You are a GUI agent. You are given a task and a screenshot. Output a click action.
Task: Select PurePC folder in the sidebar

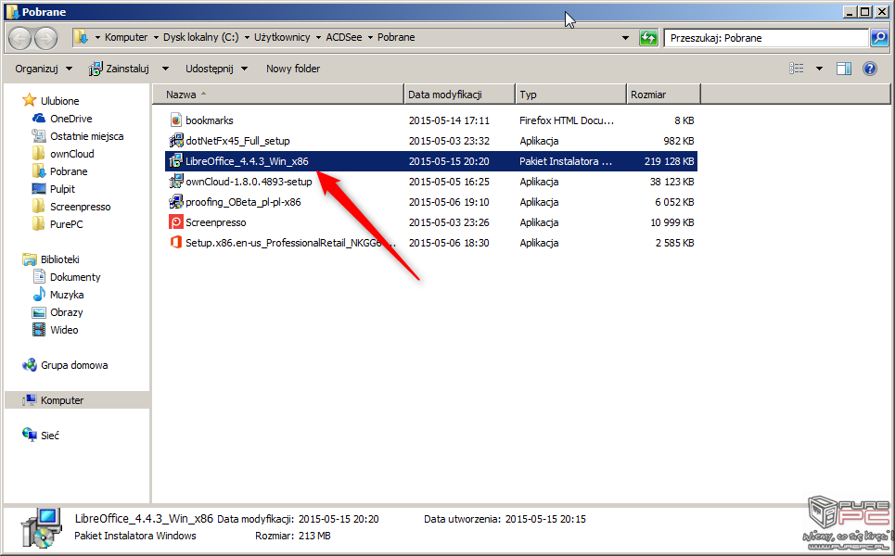pyautogui.click(x=66, y=224)
